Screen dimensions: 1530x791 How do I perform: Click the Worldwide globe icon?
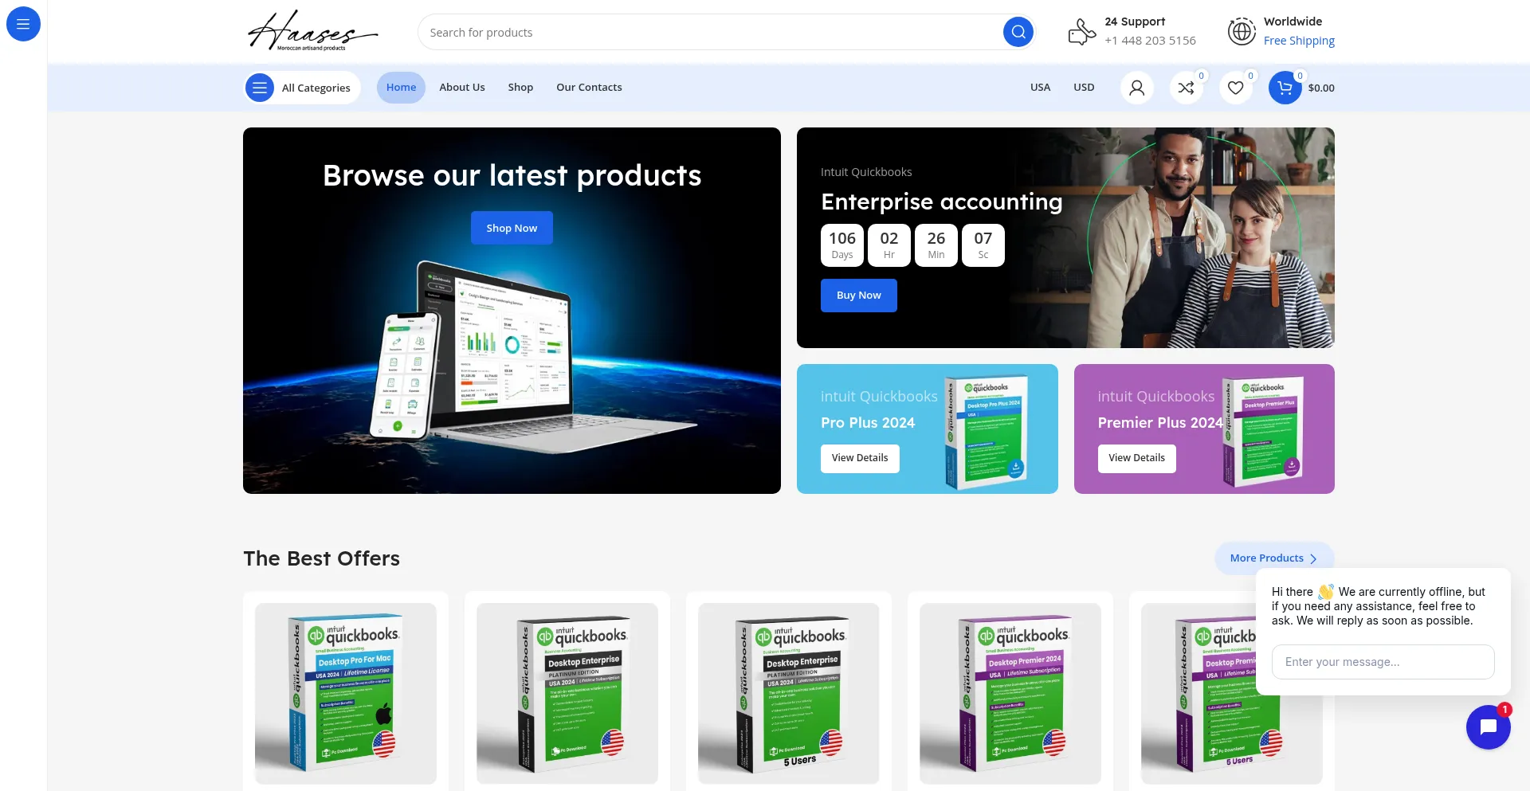pos(1242,32)
